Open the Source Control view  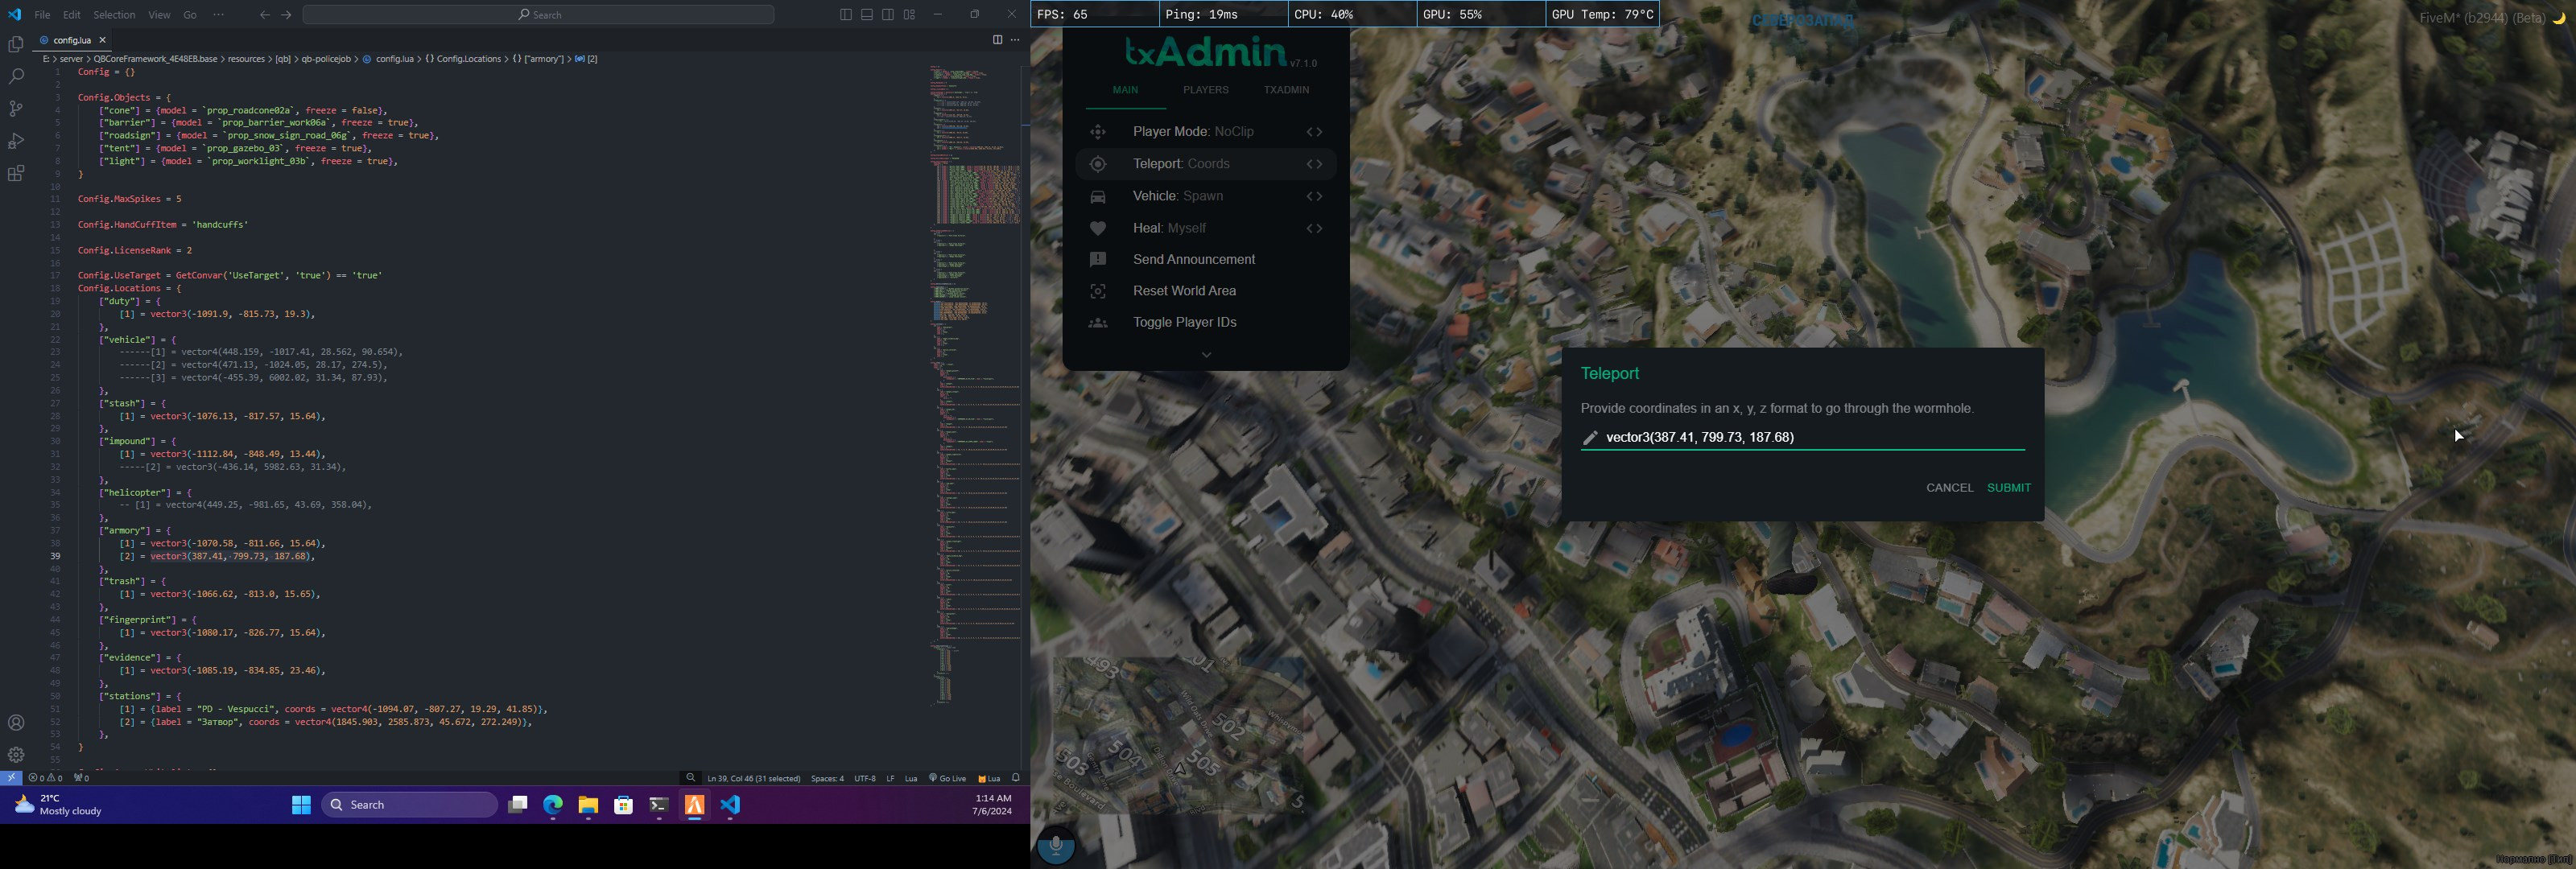(x=16, y=108)
